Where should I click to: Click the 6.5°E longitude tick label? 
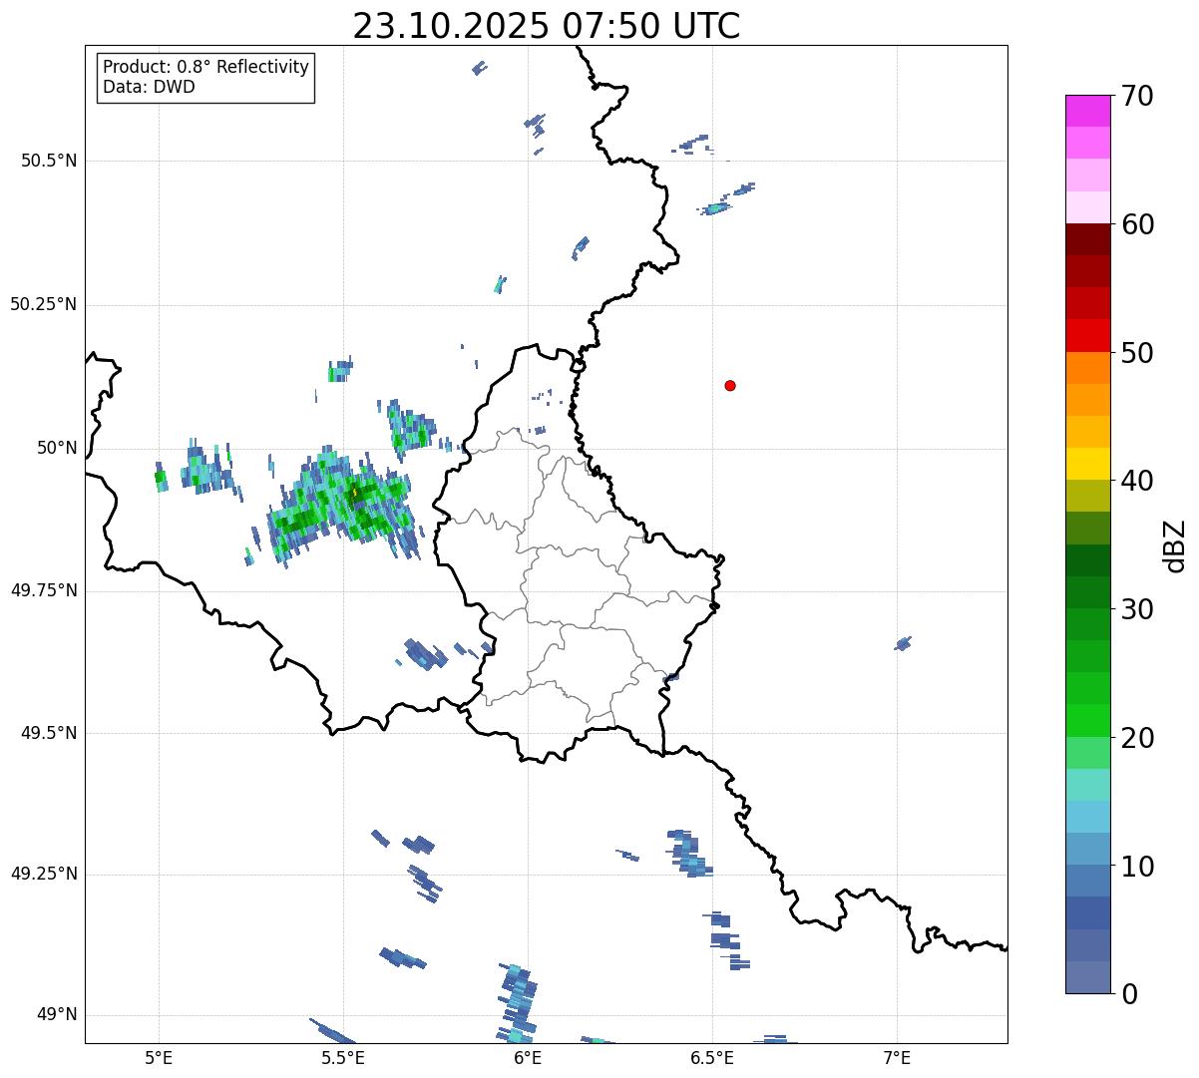click(712, 1058)
